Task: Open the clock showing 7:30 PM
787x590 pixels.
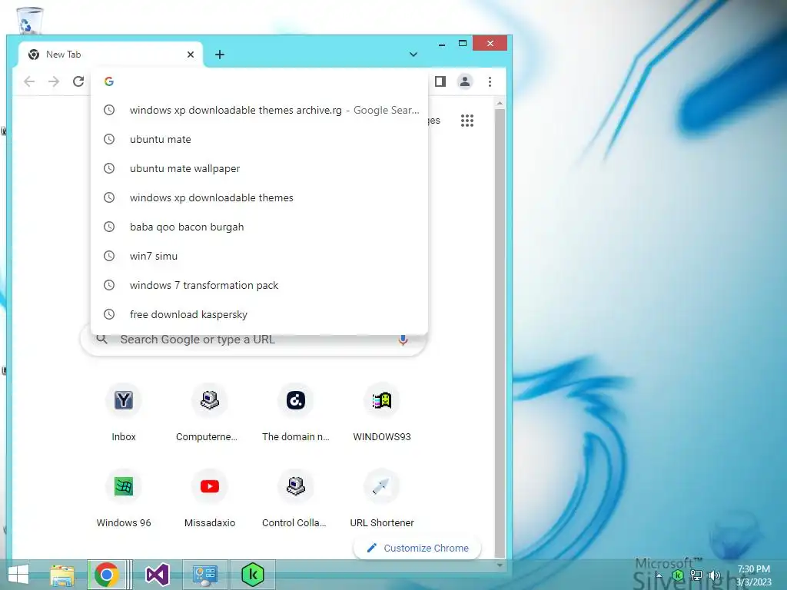Action: tap(754, 575)
